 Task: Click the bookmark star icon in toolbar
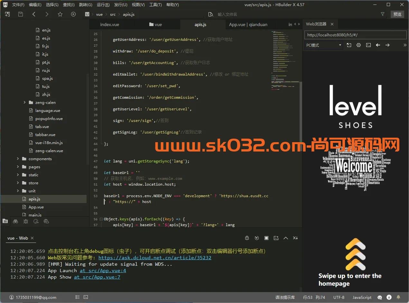click(60, 14)
